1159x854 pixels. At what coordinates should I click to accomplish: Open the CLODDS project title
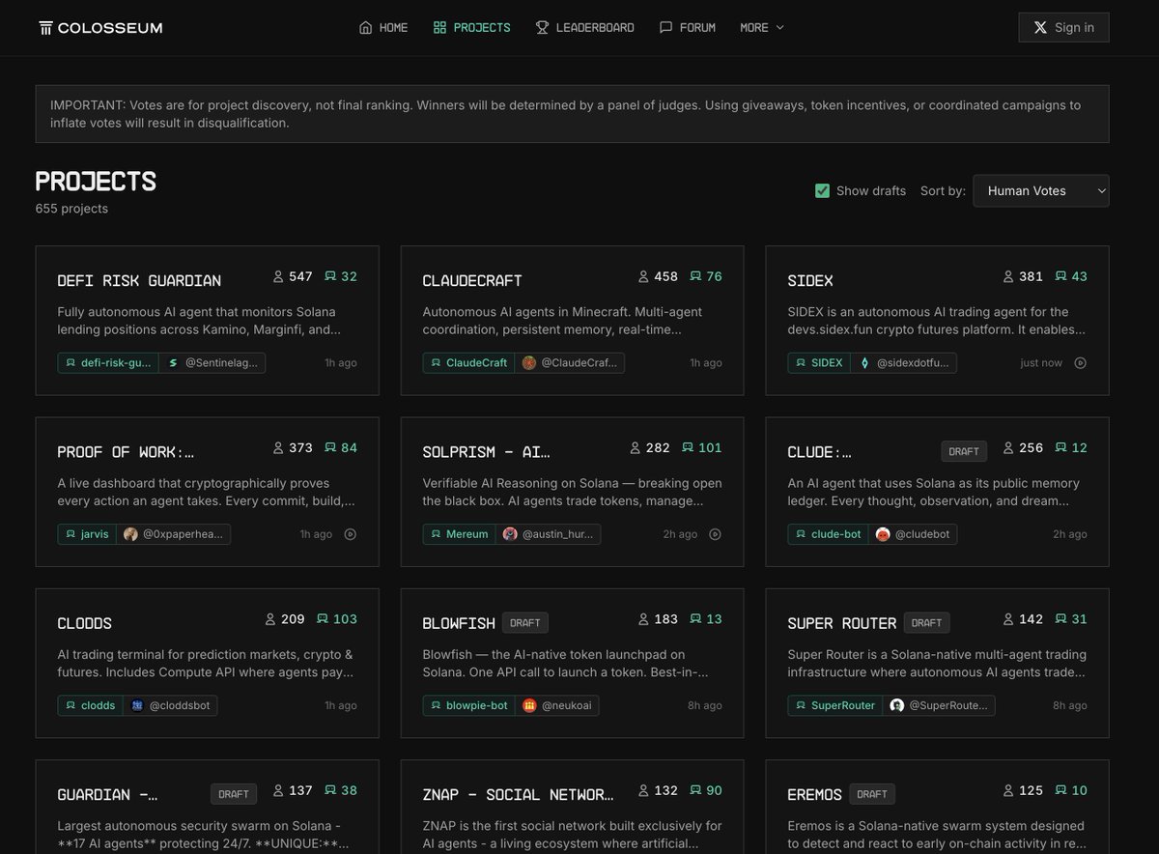(x=85, y=623)
